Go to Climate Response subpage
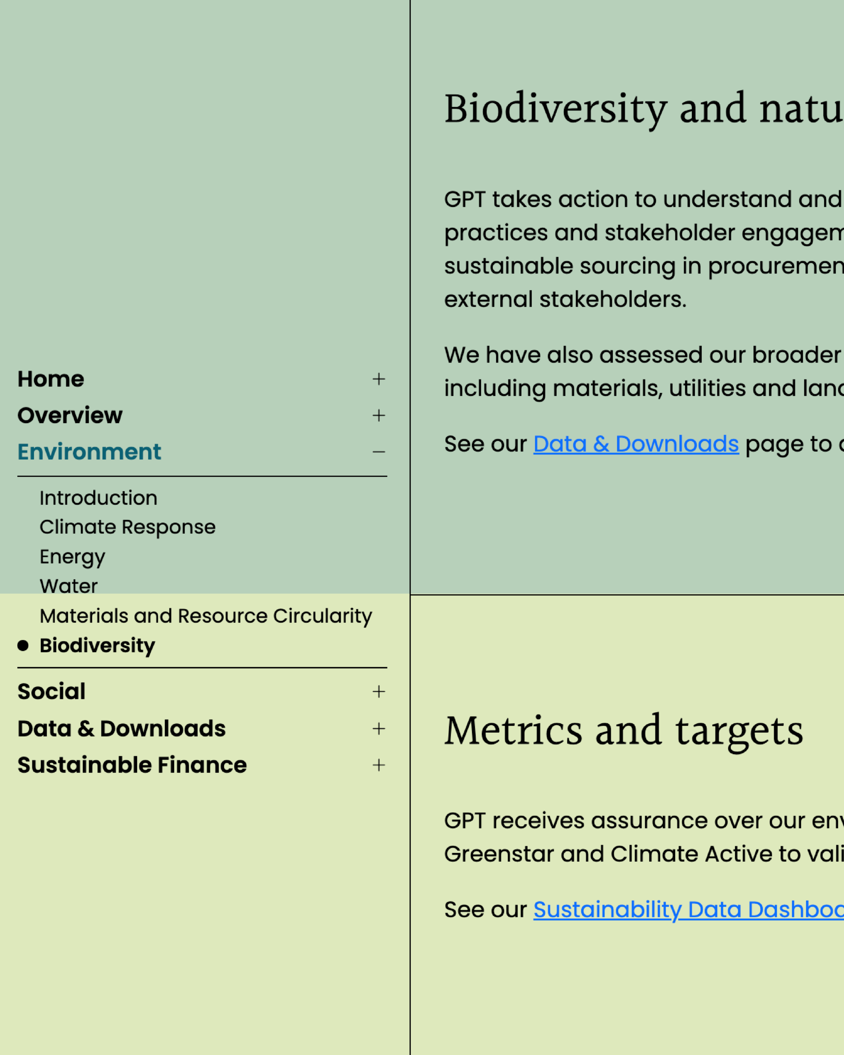The image size is (844, 1055). pyautogui.click(x=127, y=527)
